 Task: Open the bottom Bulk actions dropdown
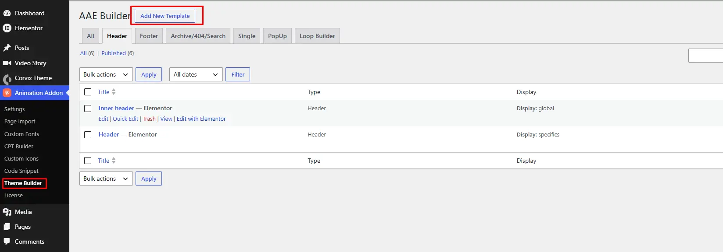106,178
